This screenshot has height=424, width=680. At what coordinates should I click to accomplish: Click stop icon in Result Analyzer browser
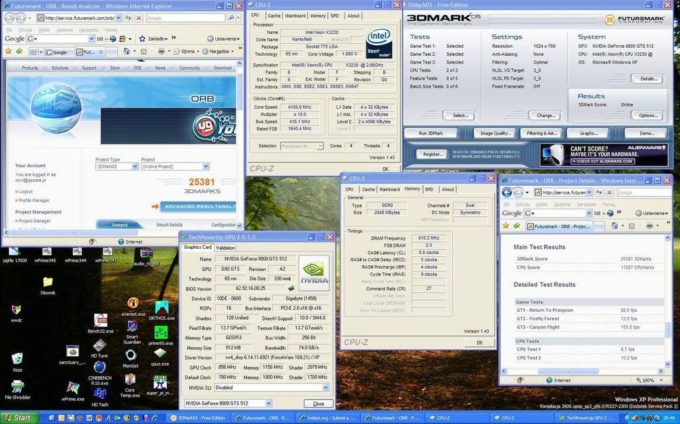(138, 18)
